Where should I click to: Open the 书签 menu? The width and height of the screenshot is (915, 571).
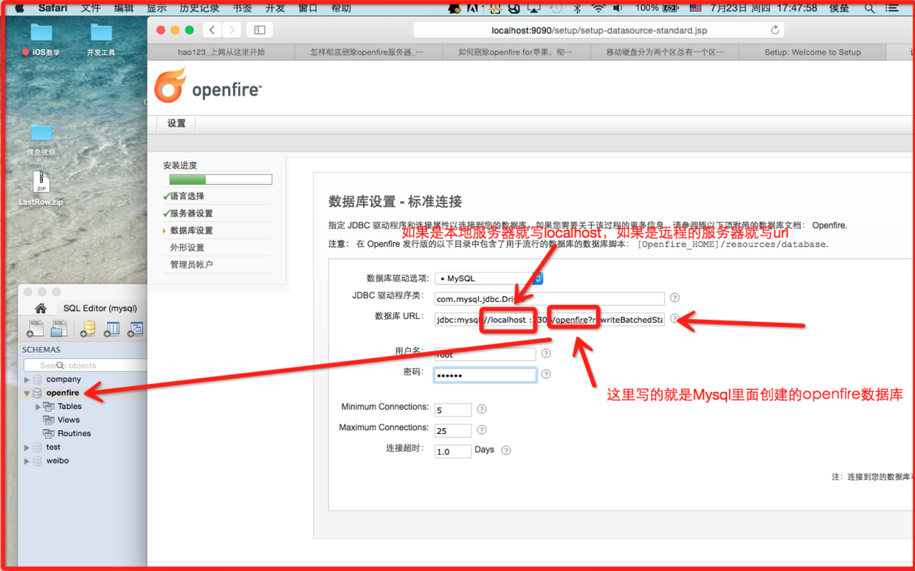coord(241,8)
